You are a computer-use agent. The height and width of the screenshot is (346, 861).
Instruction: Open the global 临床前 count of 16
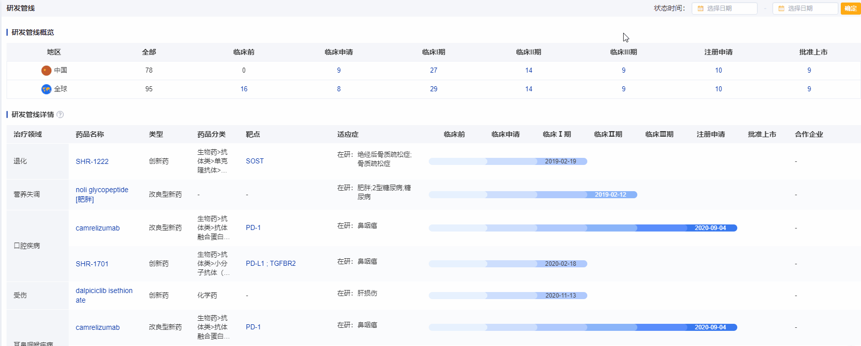coord(244,89)
